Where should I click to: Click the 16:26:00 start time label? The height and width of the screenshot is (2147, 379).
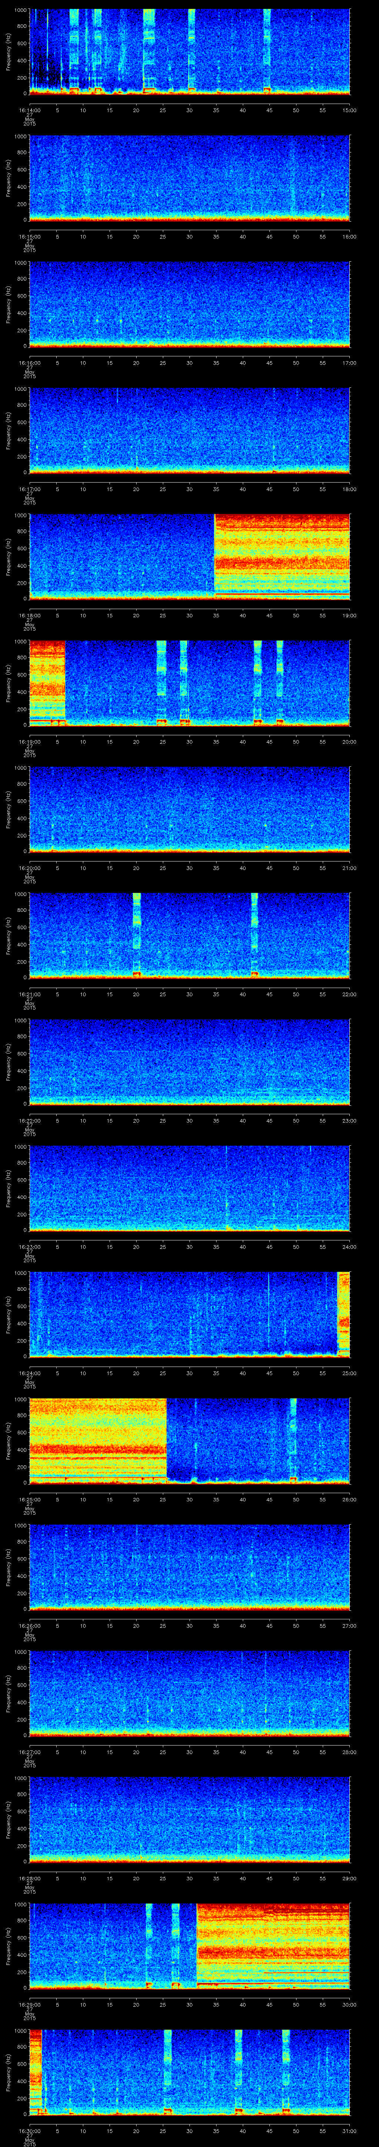(29, 1625)
